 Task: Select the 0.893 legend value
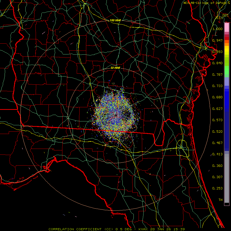(217, 52)
